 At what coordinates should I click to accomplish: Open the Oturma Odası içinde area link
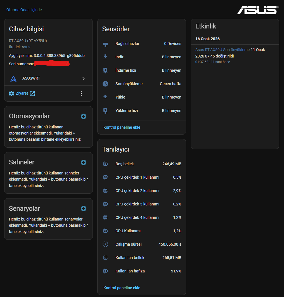(24, 10)
